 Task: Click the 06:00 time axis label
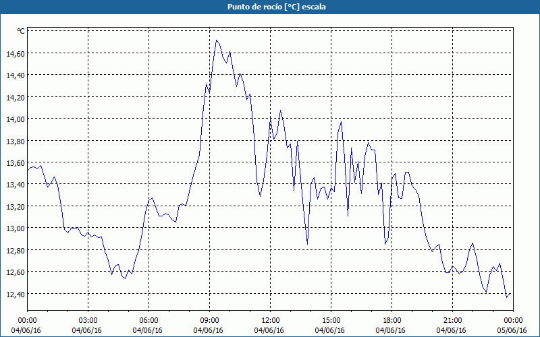pyautogui.click(x=148, y=321)
